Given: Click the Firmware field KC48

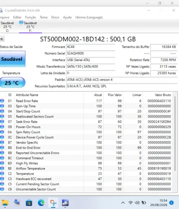Looking at the screenshot, I should pos(91,47).
